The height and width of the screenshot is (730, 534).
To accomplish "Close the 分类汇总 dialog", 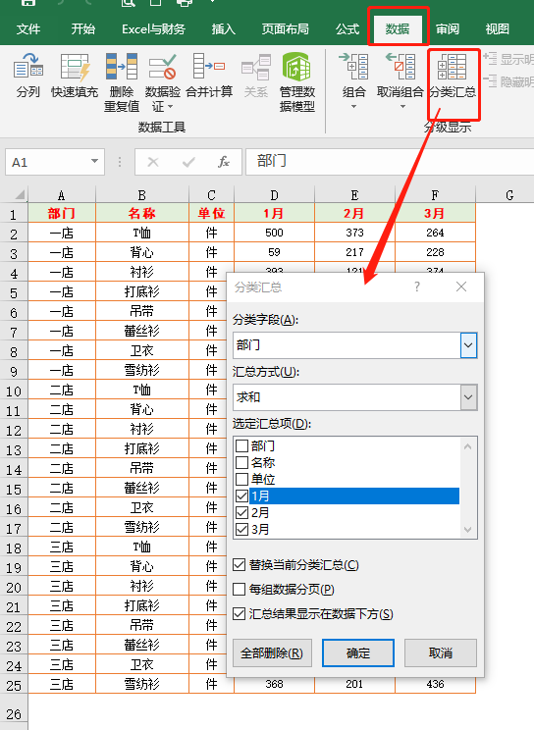I will (x=461, y=287).
